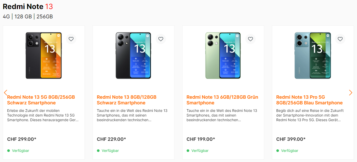Save Redmi Note 13 Pro 5G Blau to favorites
Image resolution: width=357 pixels, height=162 pixels.
(x=340, y=39)
